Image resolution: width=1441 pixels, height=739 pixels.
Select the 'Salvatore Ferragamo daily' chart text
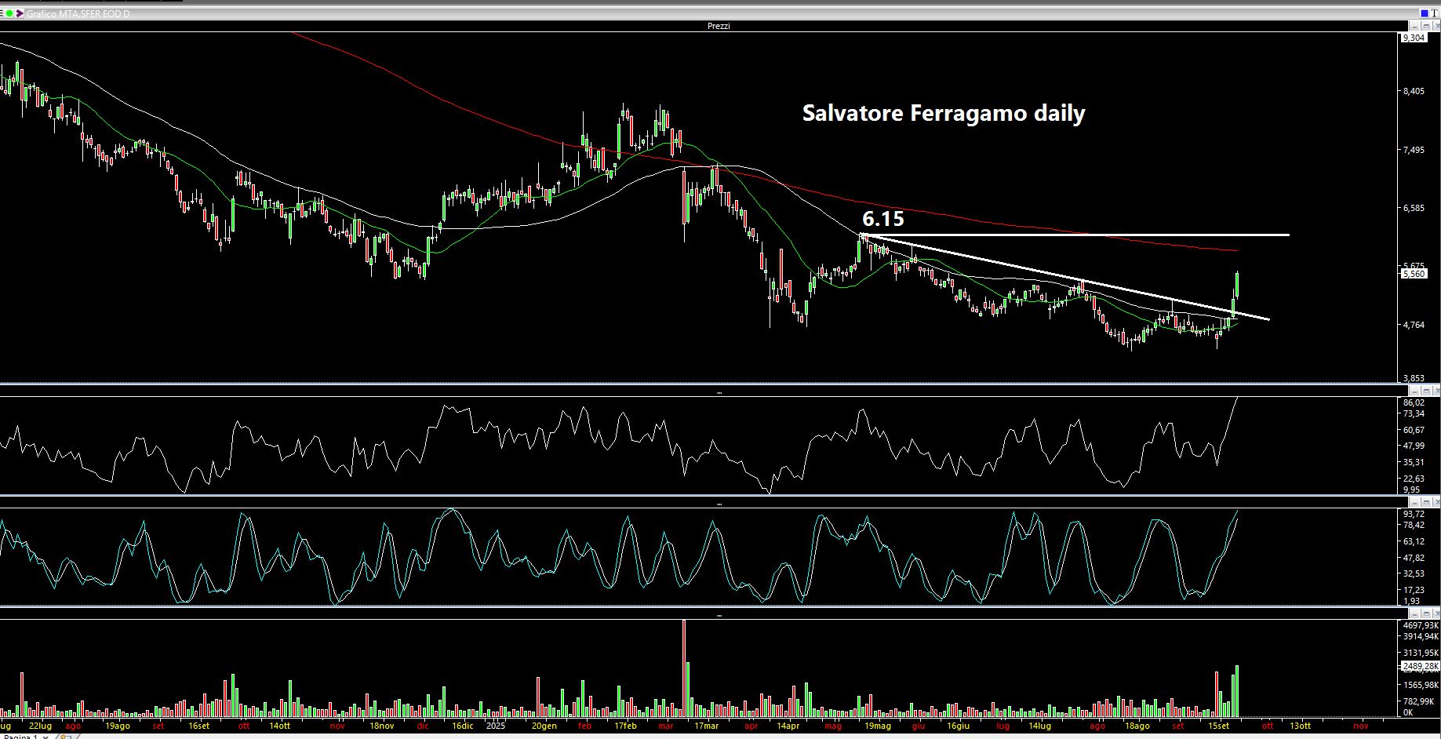click(x=944, y=114)
